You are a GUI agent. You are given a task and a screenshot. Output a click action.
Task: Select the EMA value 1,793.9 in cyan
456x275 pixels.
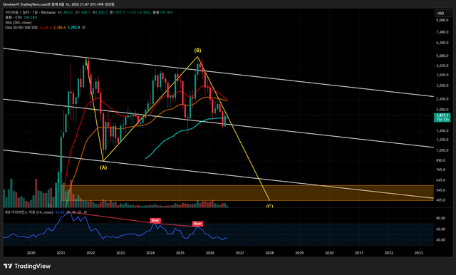click(x=73, y=28)
